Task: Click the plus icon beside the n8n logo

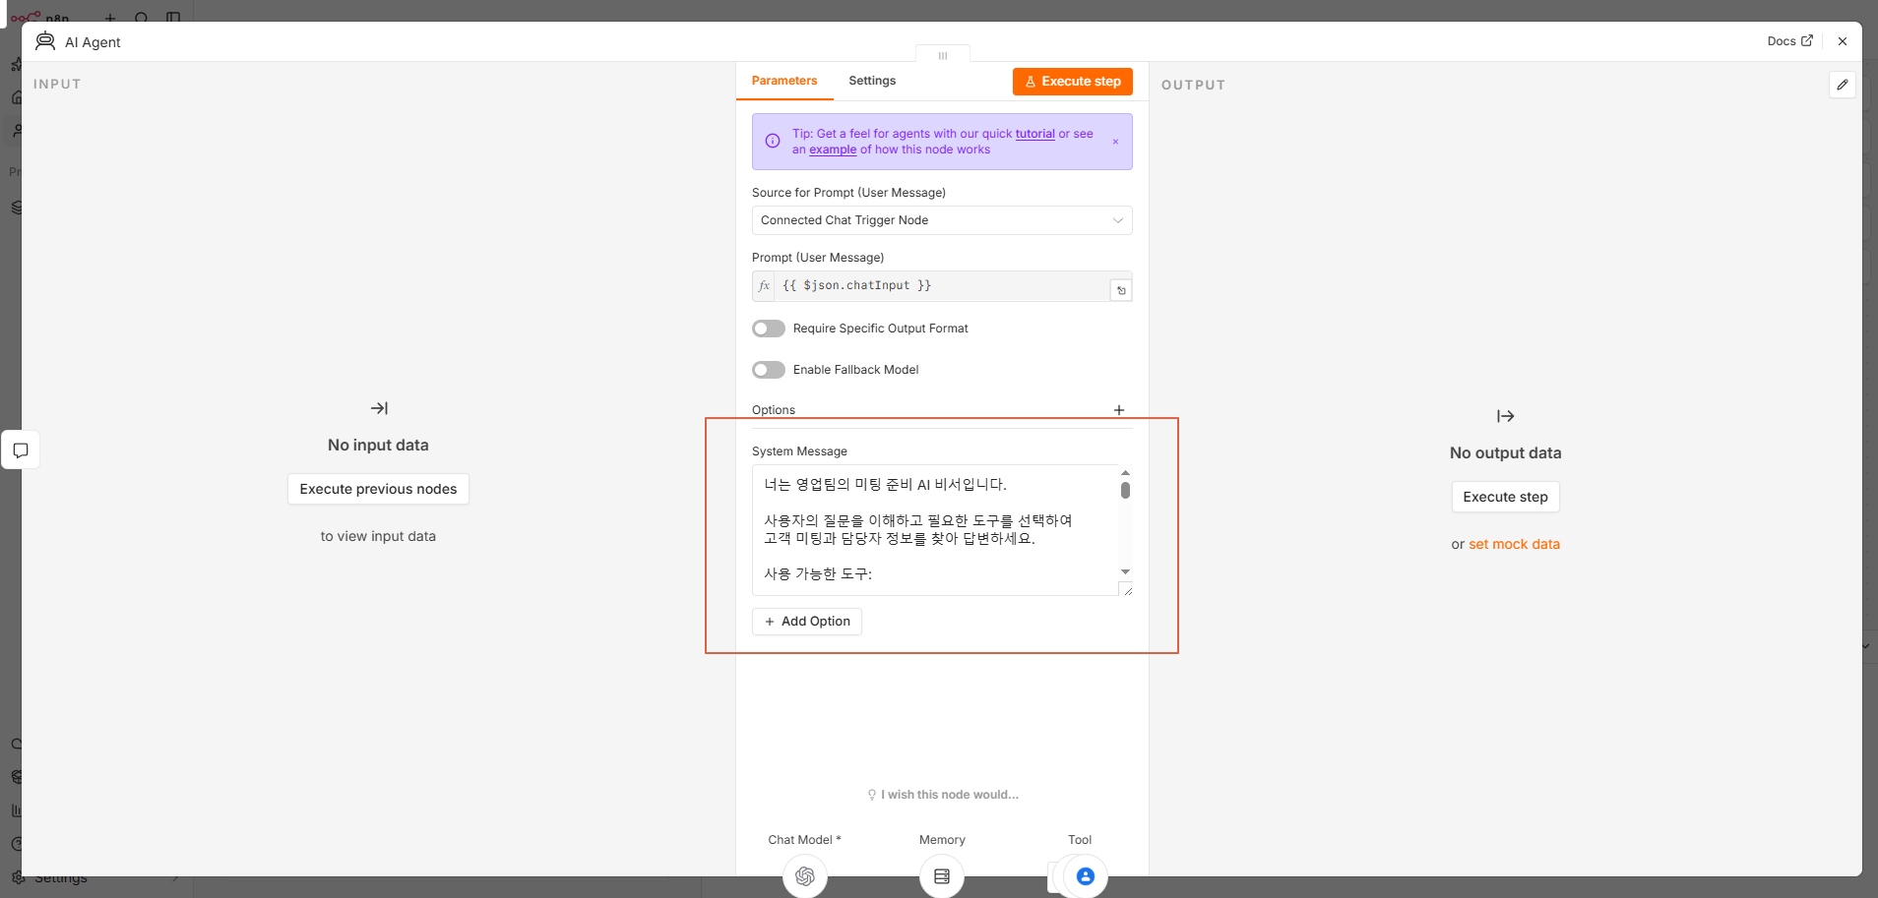Action: (x=110, y=17)
